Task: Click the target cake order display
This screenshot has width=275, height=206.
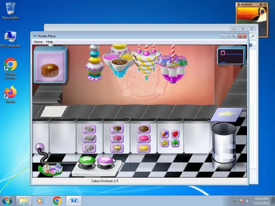Action: coord(50,64)
